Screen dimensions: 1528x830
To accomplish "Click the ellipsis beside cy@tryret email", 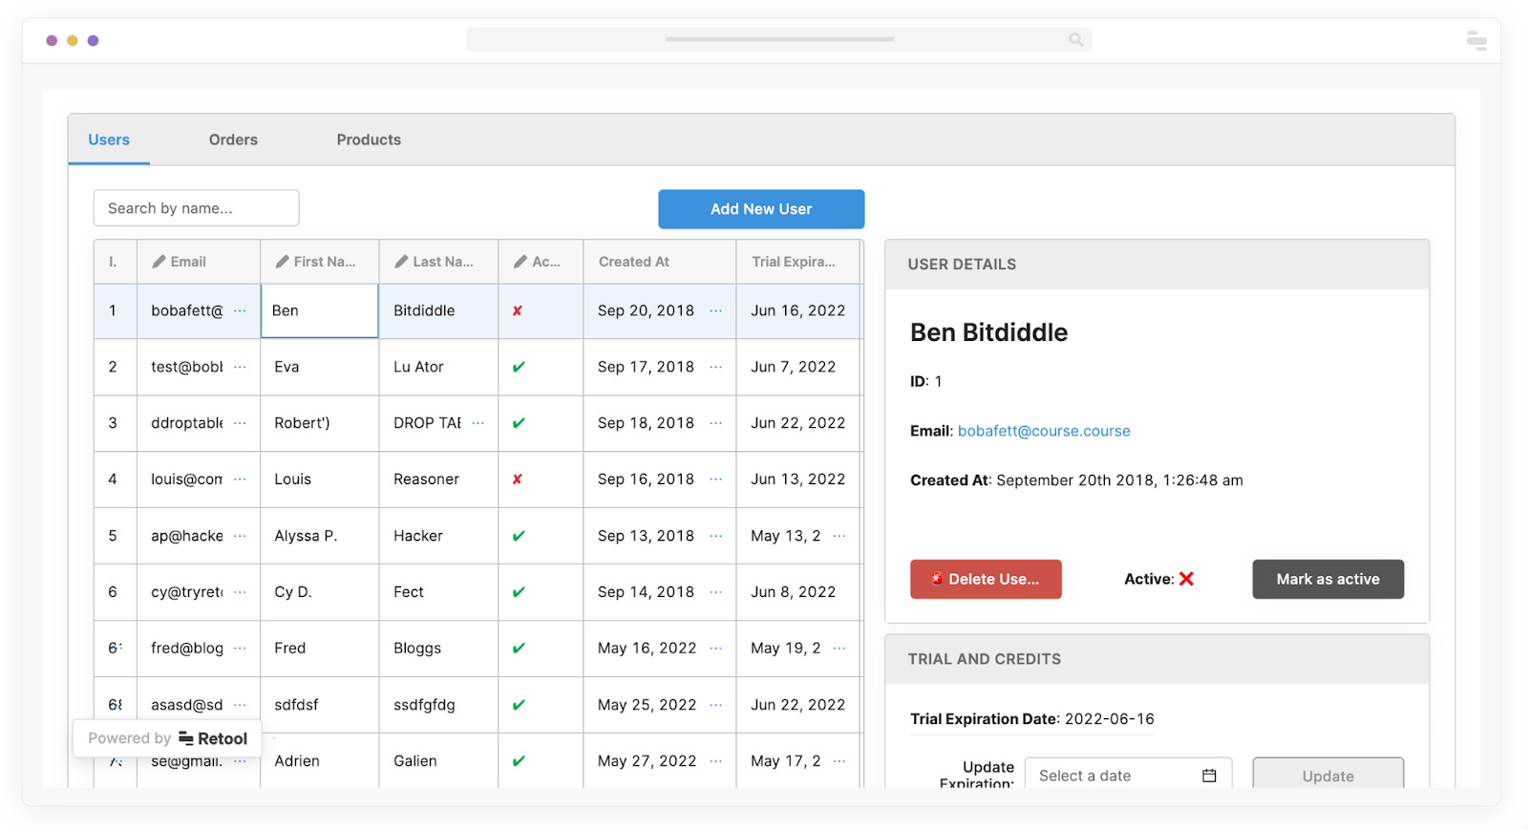I will click(x=240, y=592).
